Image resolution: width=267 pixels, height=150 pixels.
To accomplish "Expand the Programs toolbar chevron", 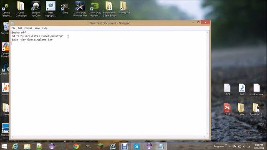I will click(226, 145).
